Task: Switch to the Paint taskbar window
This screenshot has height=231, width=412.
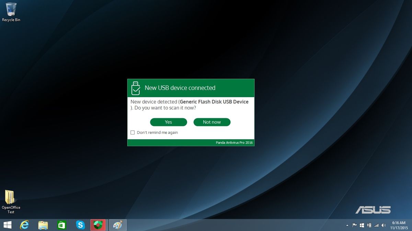Action: point(118,225)
